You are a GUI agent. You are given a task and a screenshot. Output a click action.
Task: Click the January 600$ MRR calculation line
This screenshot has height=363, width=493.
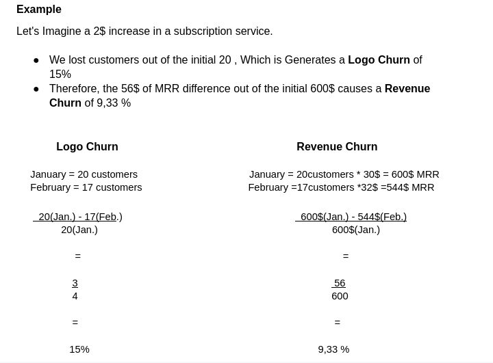tap(344, 174)
